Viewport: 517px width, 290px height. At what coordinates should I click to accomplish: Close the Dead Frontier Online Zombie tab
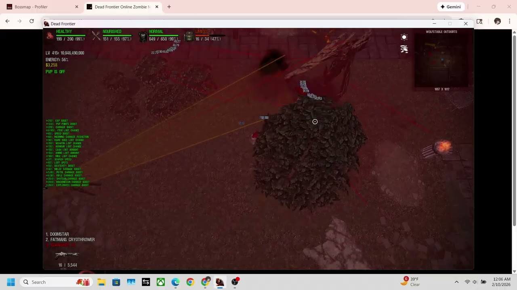point(157,7)
